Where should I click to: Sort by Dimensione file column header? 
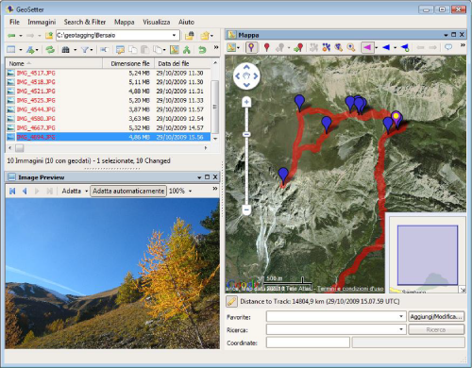(x=128, y=63)
